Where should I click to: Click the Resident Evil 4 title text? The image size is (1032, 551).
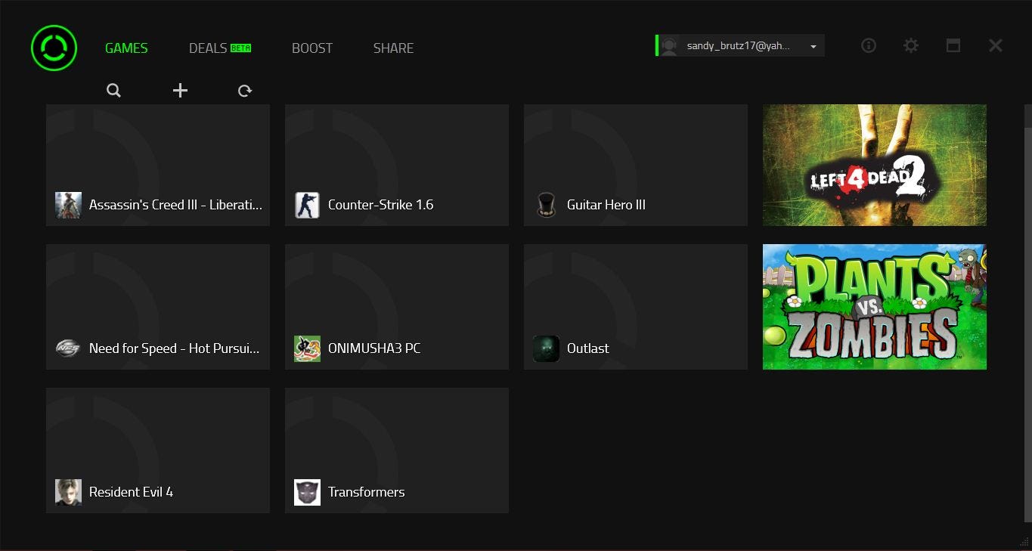click(x=131, y=492)
